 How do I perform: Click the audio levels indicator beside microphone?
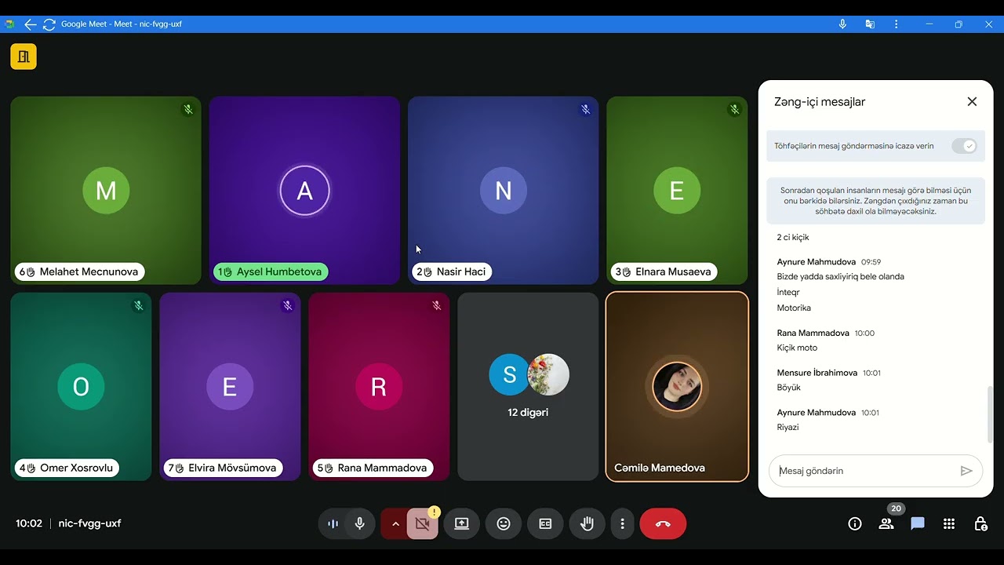[333, 523]
